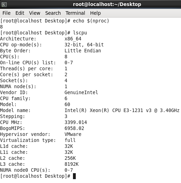Click the 'Intel(R) Xeon(R) CPU E3-1231' model name

tap(104, 110)
